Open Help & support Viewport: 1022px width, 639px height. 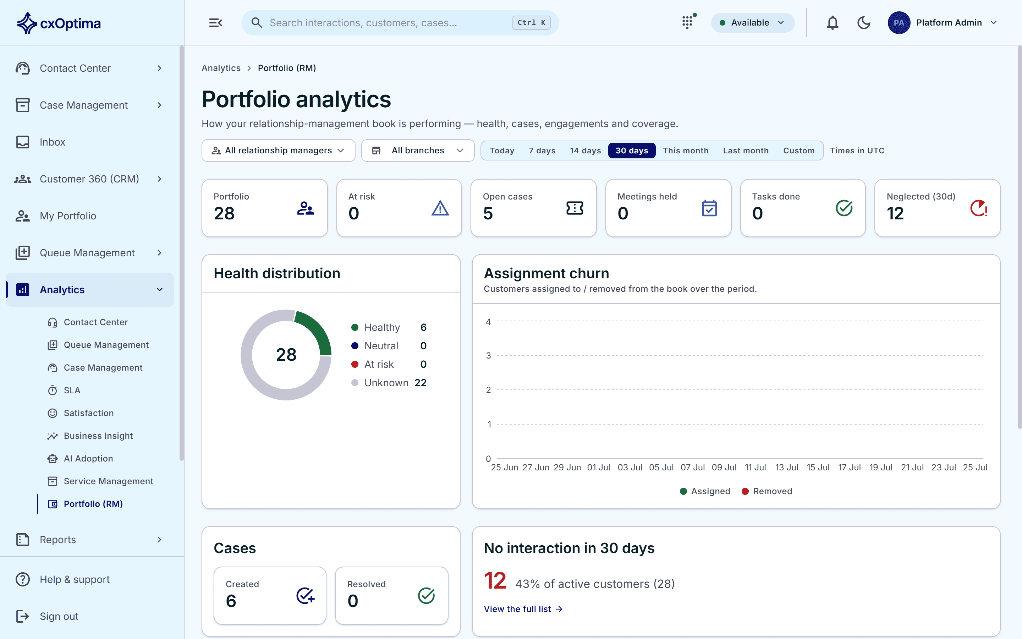point(89,579)
